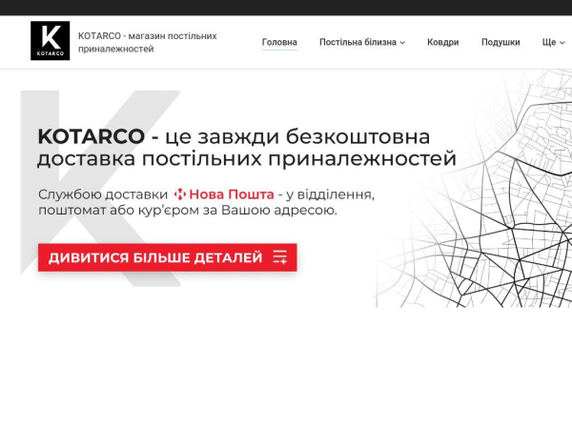This screenshot has width=572, height=429.
Task: Click the headline 'KOTARCO - це завжди безкоштовна'
Action: tap(234, 136)
